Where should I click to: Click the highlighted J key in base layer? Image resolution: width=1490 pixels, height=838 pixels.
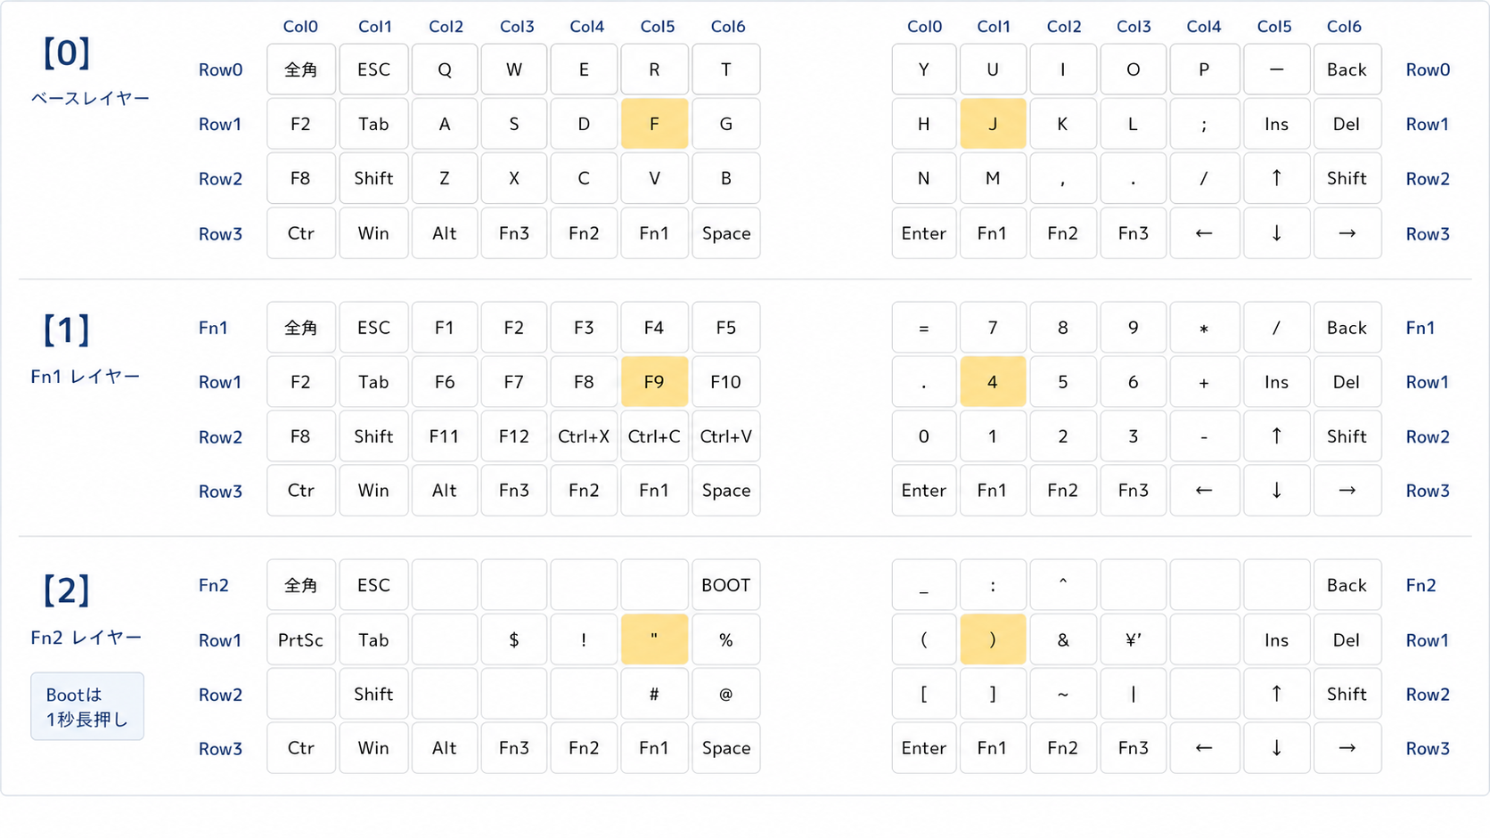(x=993, y=124)
